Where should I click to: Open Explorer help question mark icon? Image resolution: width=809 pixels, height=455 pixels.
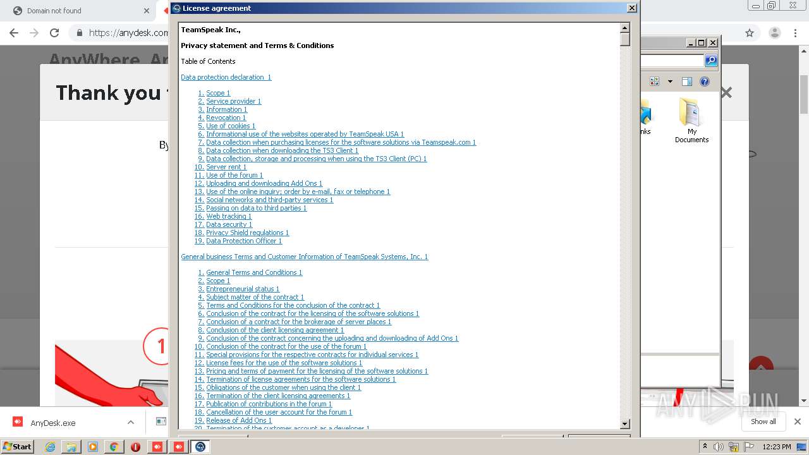(x=705, y=82)
